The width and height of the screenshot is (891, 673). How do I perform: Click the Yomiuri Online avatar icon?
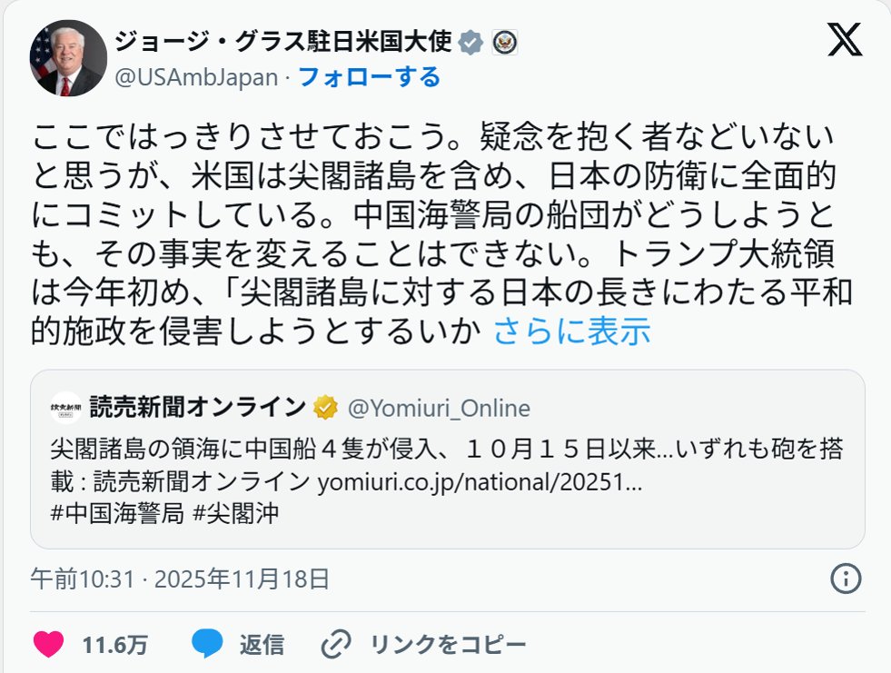click(x=65, y=408)
